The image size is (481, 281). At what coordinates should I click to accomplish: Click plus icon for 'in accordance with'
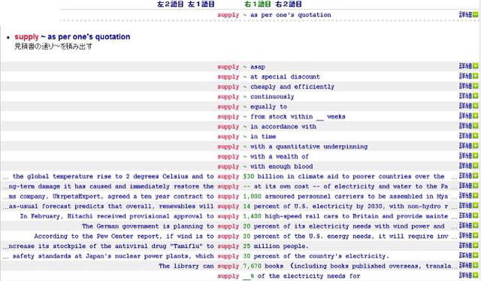476,125
